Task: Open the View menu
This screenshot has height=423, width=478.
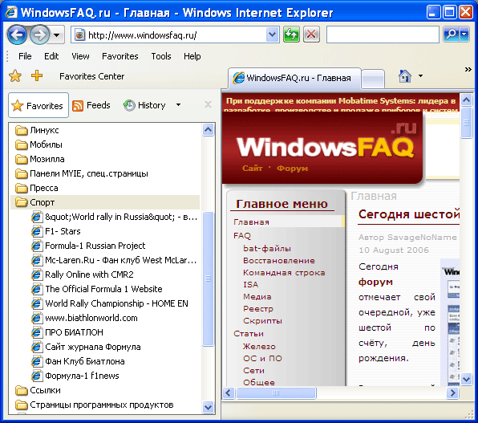Action: click(80, 56)
